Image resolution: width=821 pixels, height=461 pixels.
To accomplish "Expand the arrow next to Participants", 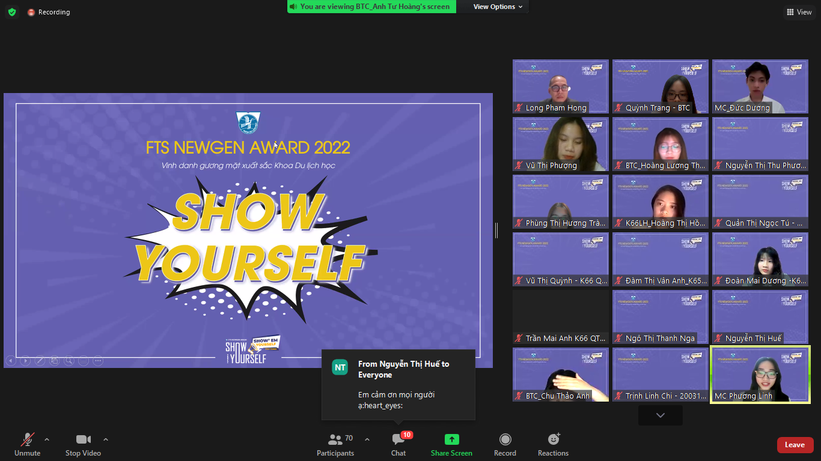I will point(367,439).
